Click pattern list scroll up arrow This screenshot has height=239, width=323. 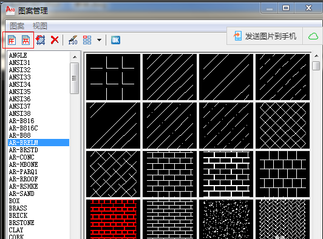pyautogui.click(x=75, y=57)
